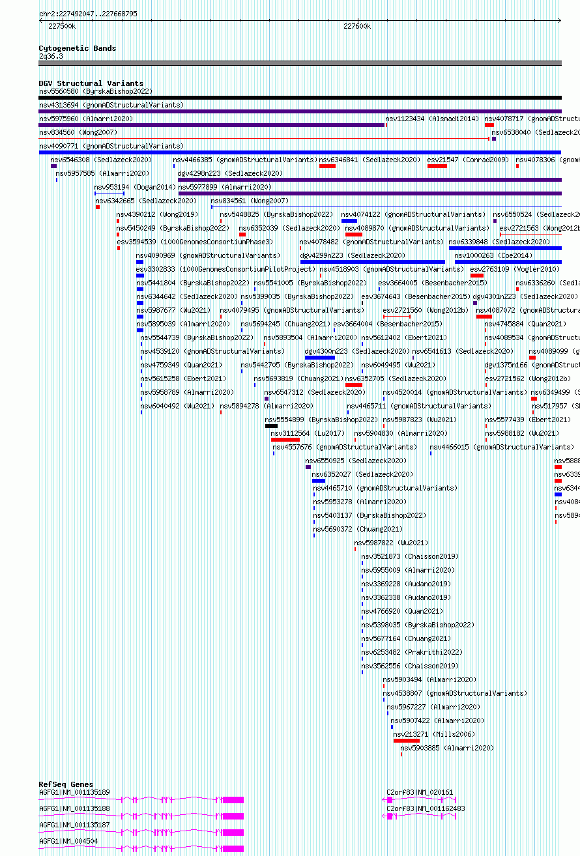Select nsv5450249 (ByrskaBishop2022) variant label
Viewport: 580px width, 856px height.
pos(173,228)
